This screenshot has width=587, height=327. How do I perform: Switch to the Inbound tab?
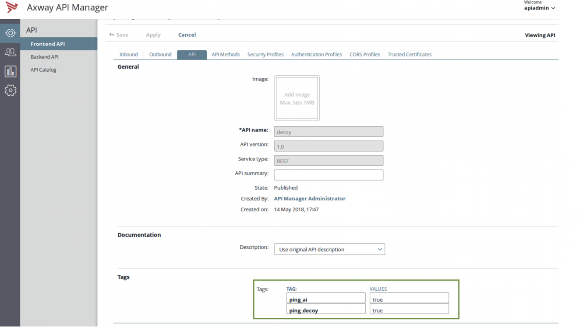click(128, 55)
